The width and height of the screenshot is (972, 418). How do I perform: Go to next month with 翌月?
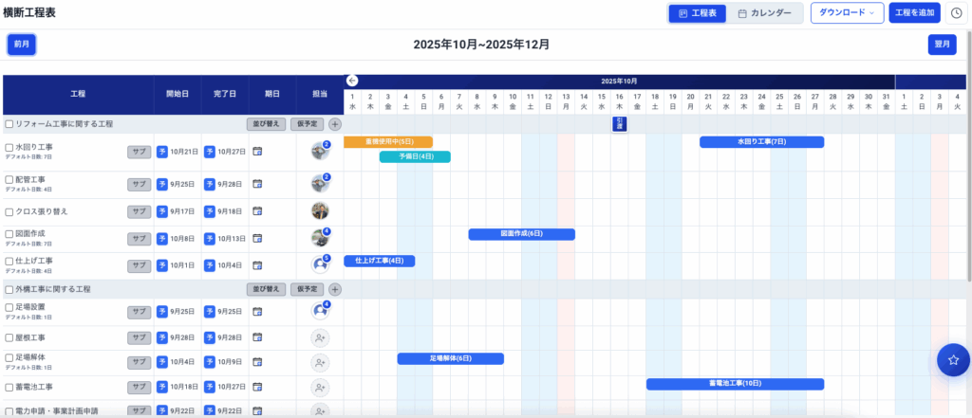point(942,45)
